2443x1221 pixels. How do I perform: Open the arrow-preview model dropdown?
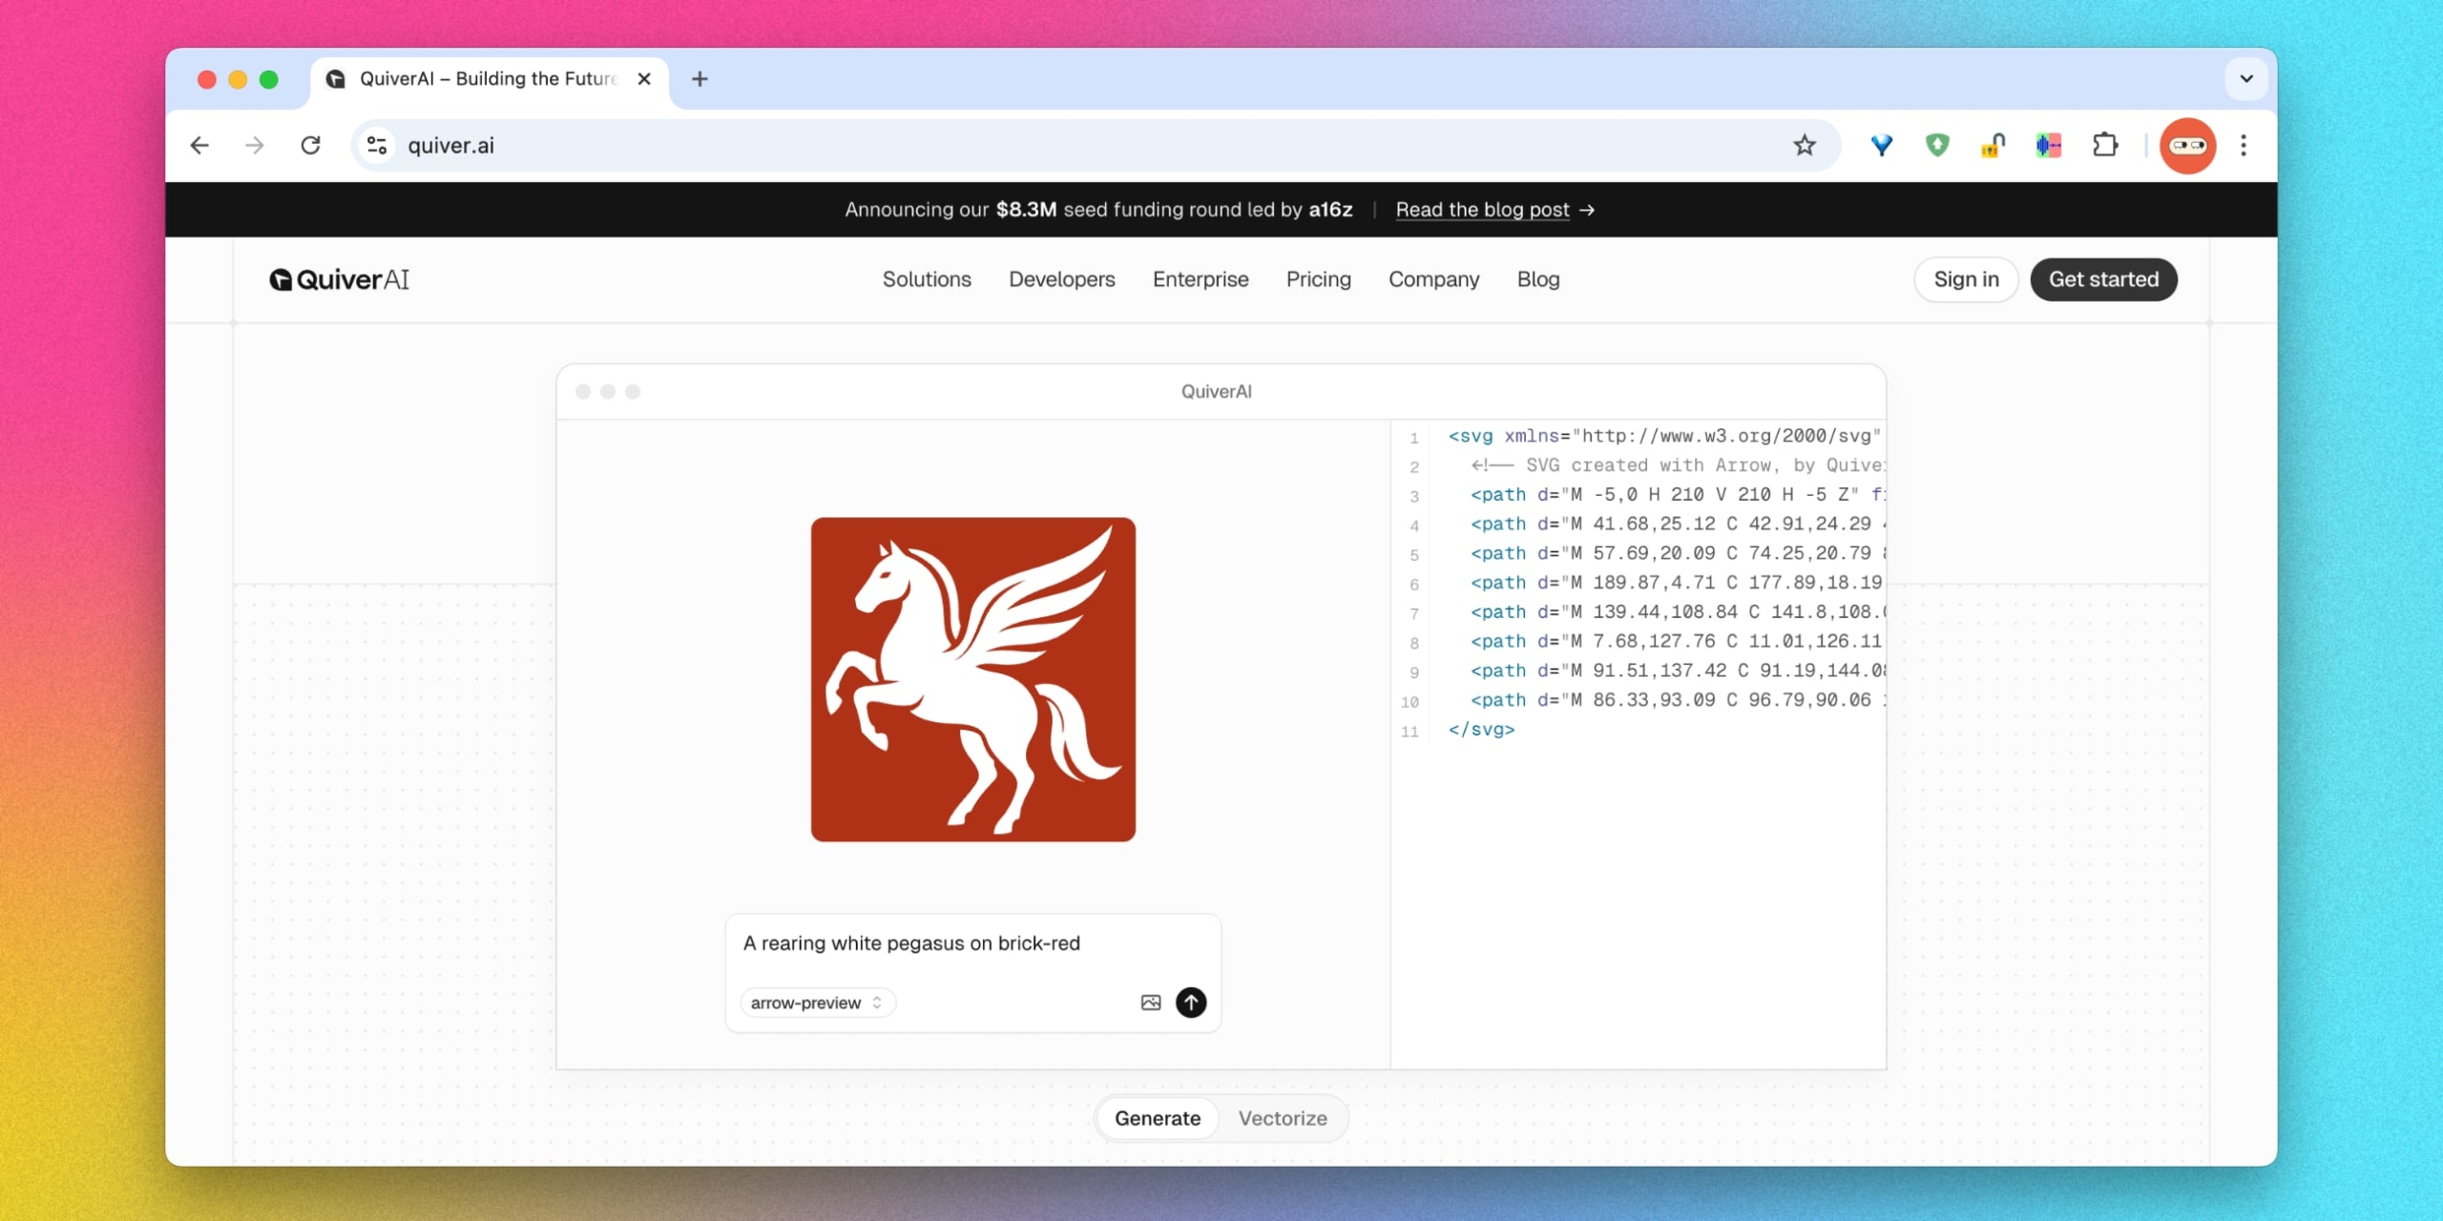(816, 1003)
